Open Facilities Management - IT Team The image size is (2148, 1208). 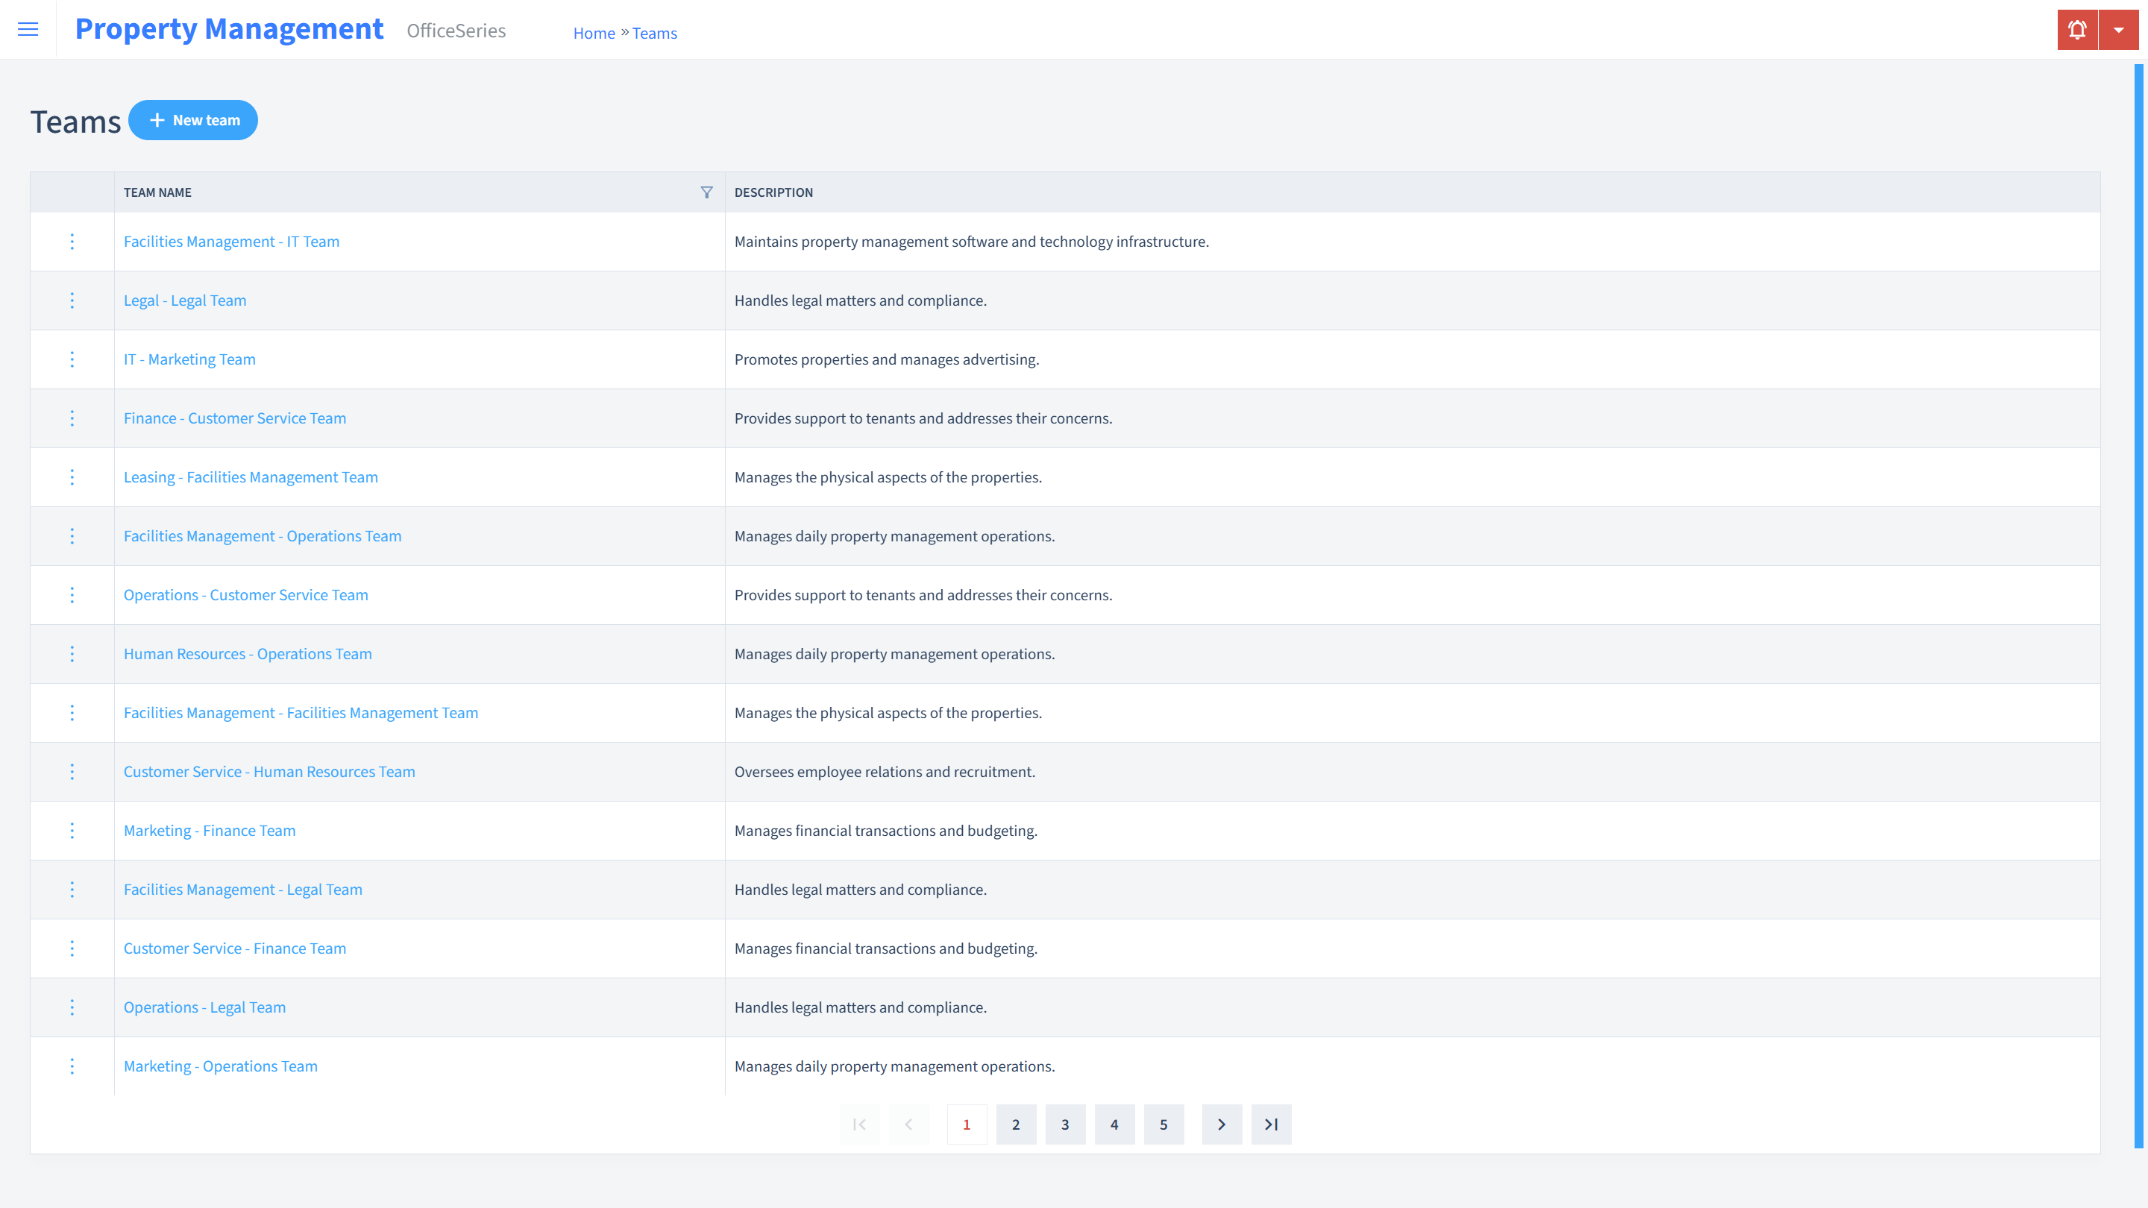230,240
